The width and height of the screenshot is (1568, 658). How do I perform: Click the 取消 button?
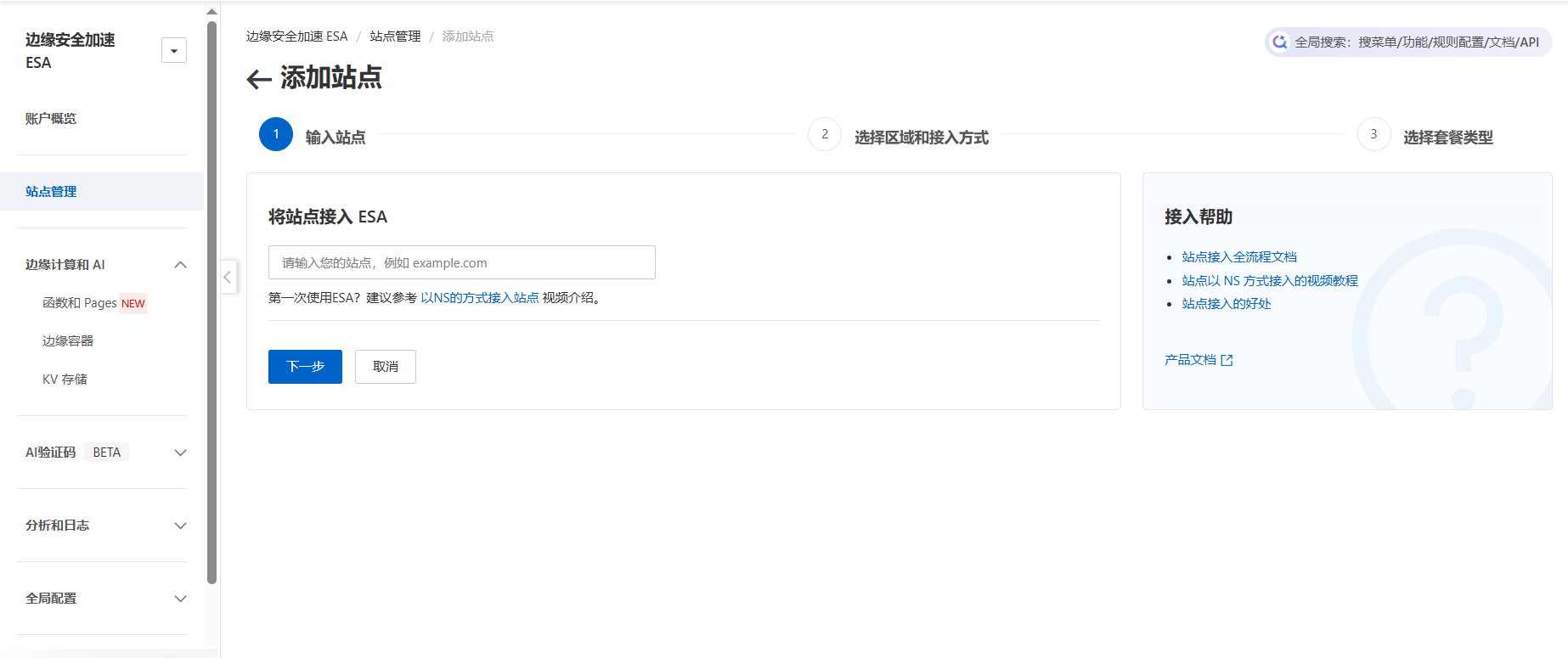(386, 367)
